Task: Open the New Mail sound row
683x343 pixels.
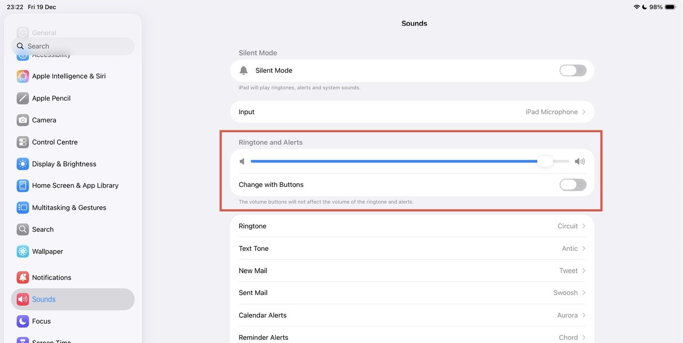Action: [411, 271]
